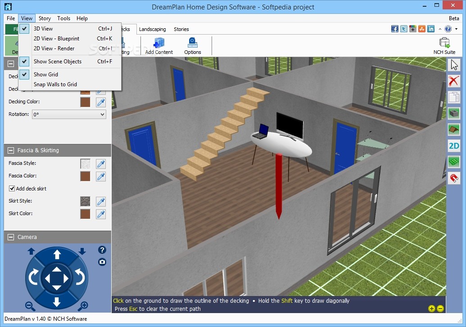Click the Decking Color swatch

[85, 102]
